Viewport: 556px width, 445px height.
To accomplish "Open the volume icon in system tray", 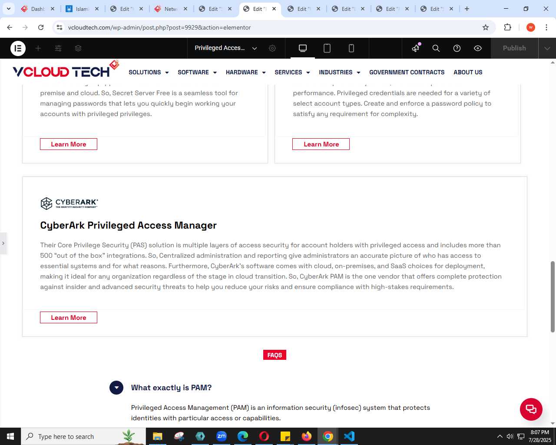I will 510,436.
